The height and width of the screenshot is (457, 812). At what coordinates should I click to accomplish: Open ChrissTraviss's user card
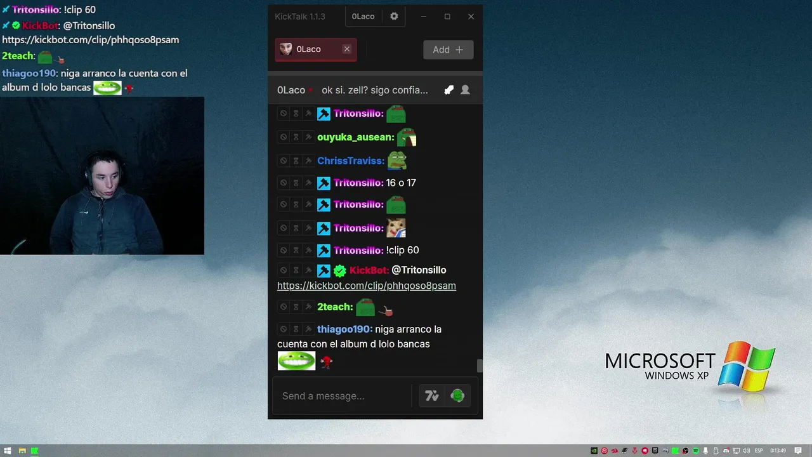(351, 161)
